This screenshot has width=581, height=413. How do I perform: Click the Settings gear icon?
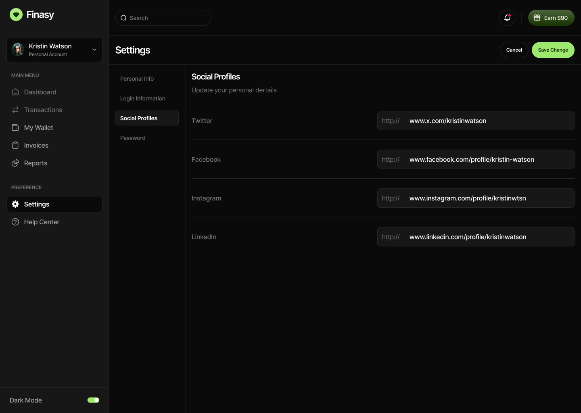pos(15,204)
